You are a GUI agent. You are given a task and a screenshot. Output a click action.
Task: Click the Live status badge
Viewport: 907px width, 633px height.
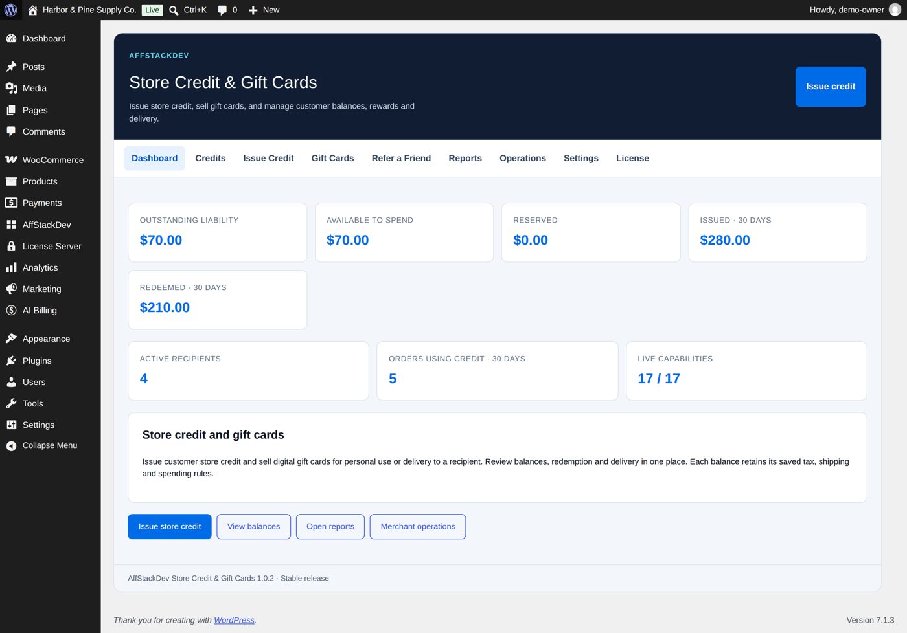152,10
